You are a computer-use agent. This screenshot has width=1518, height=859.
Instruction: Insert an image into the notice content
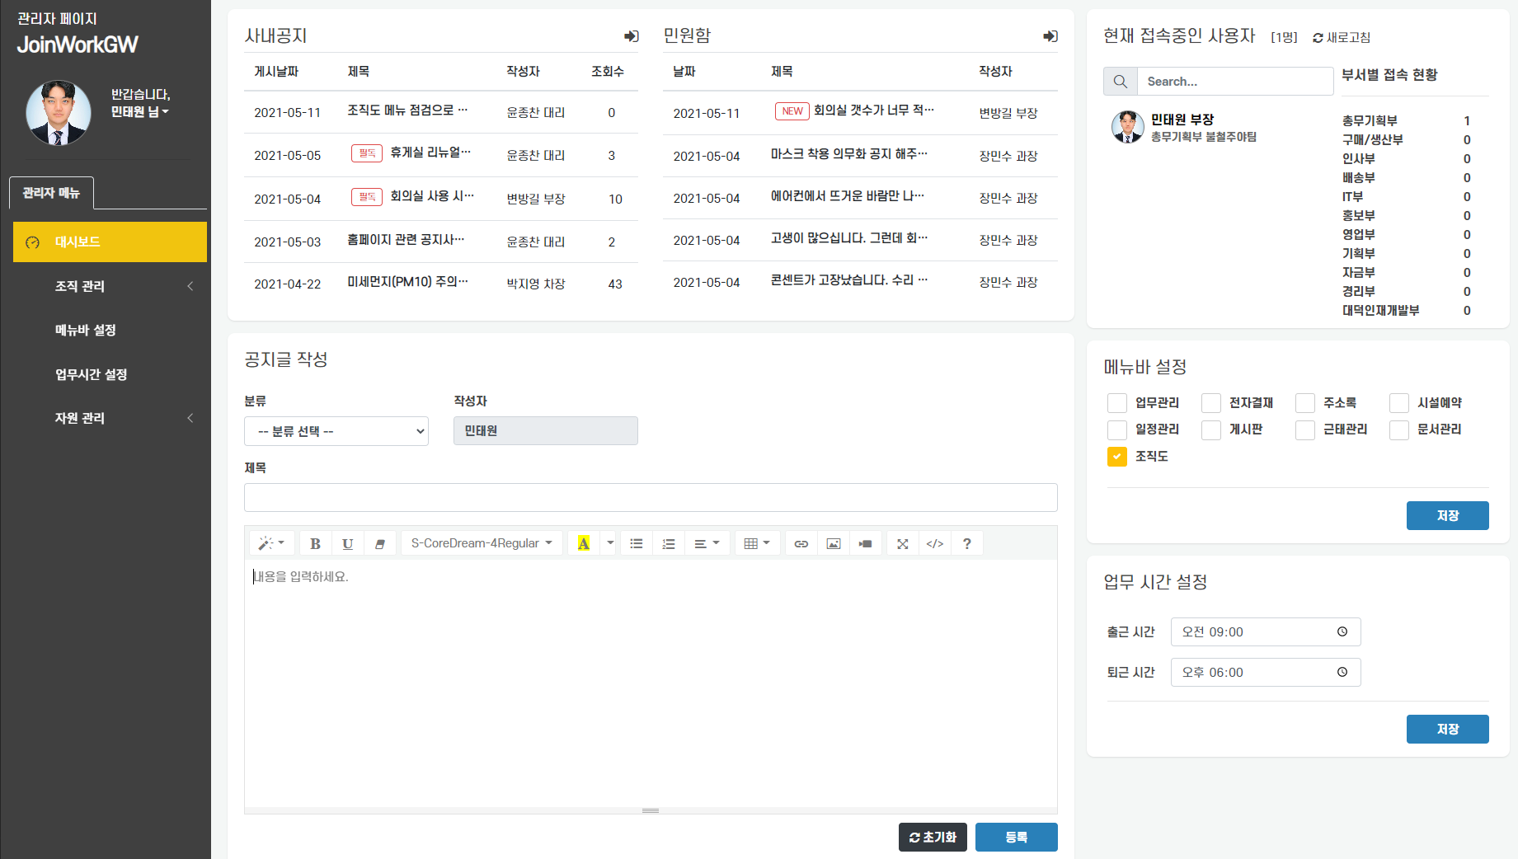(833, 542)
